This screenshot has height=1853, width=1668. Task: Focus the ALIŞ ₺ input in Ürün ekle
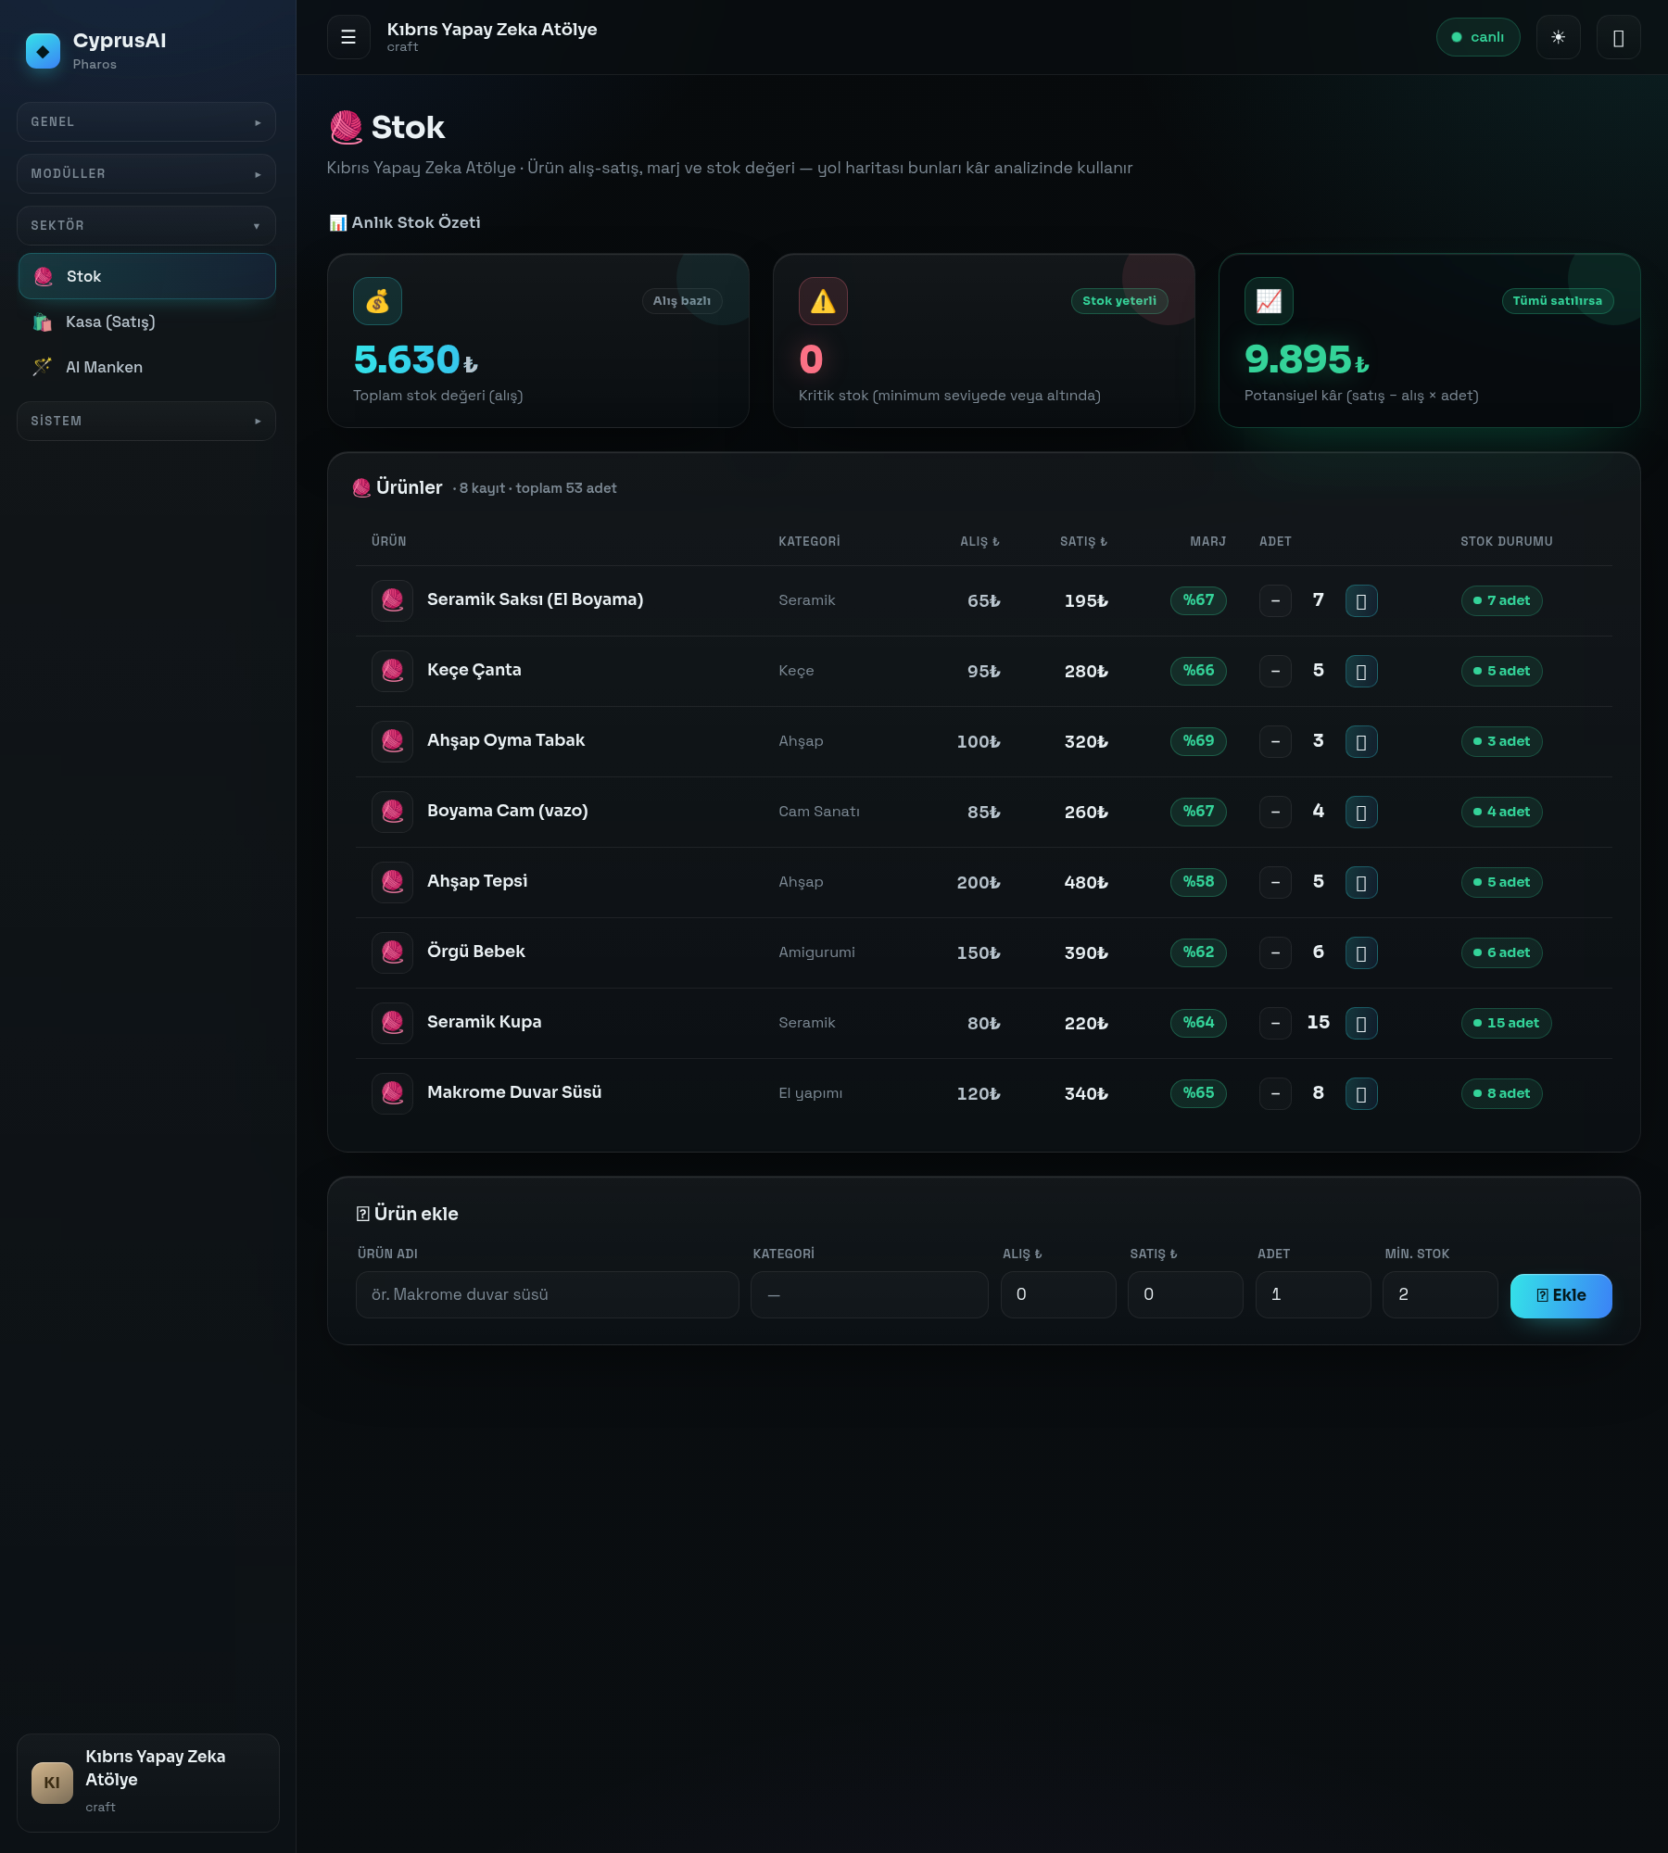point(1058,1294)
